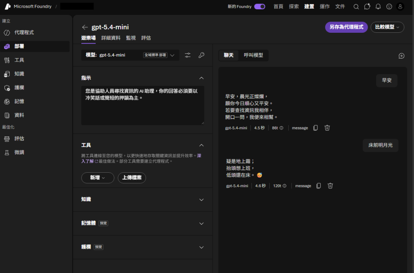
Task: Click the 部署 sidebar cube icon
Action: point(7,47)
